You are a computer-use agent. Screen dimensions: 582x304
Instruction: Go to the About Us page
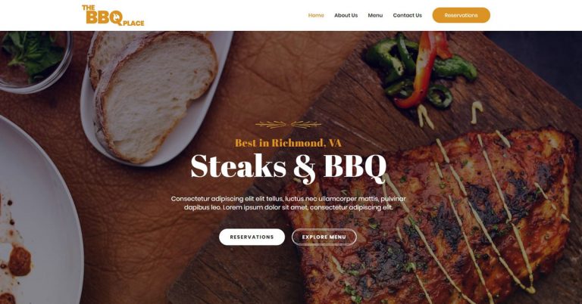[x=346, y=15]
